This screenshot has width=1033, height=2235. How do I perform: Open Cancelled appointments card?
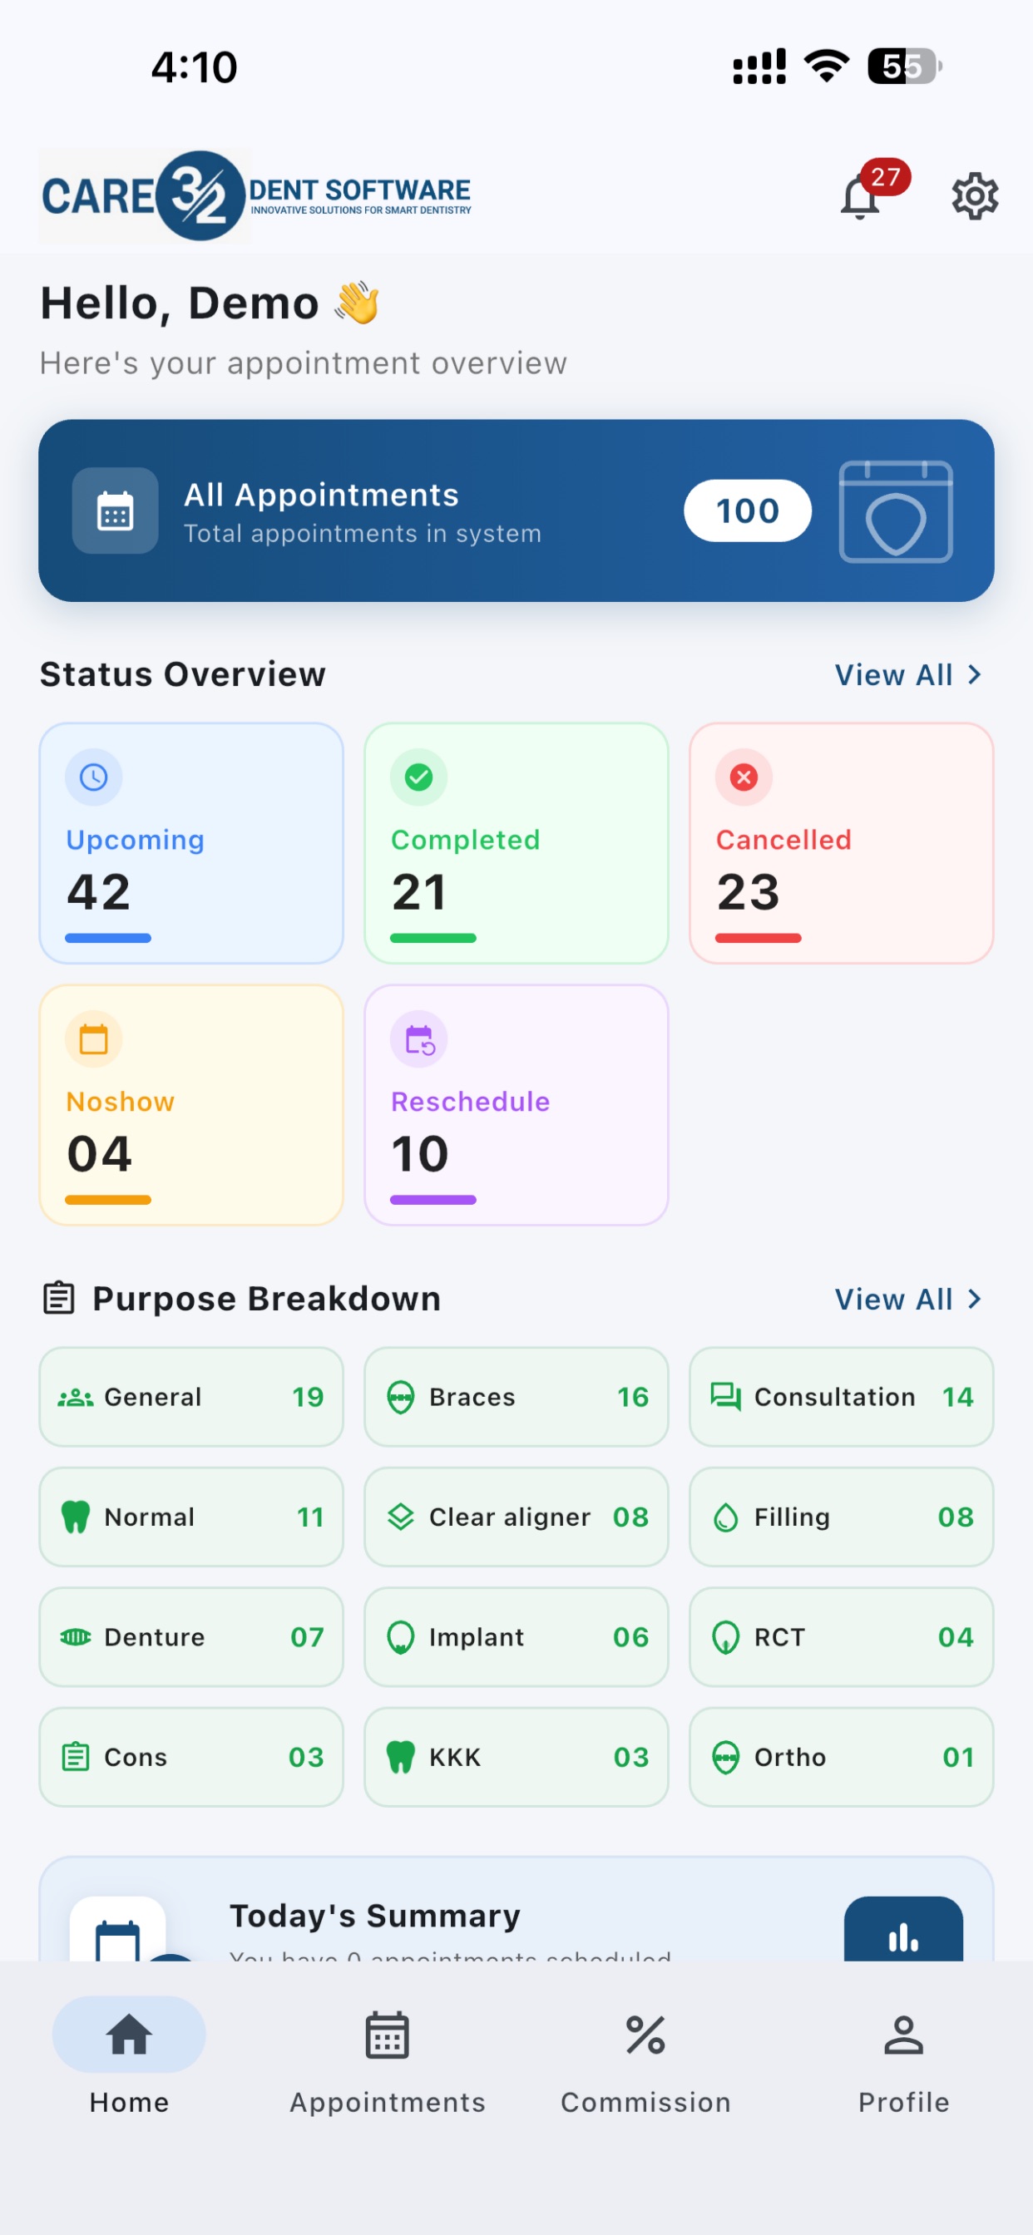pyautogui.click(x=841, y=843)
